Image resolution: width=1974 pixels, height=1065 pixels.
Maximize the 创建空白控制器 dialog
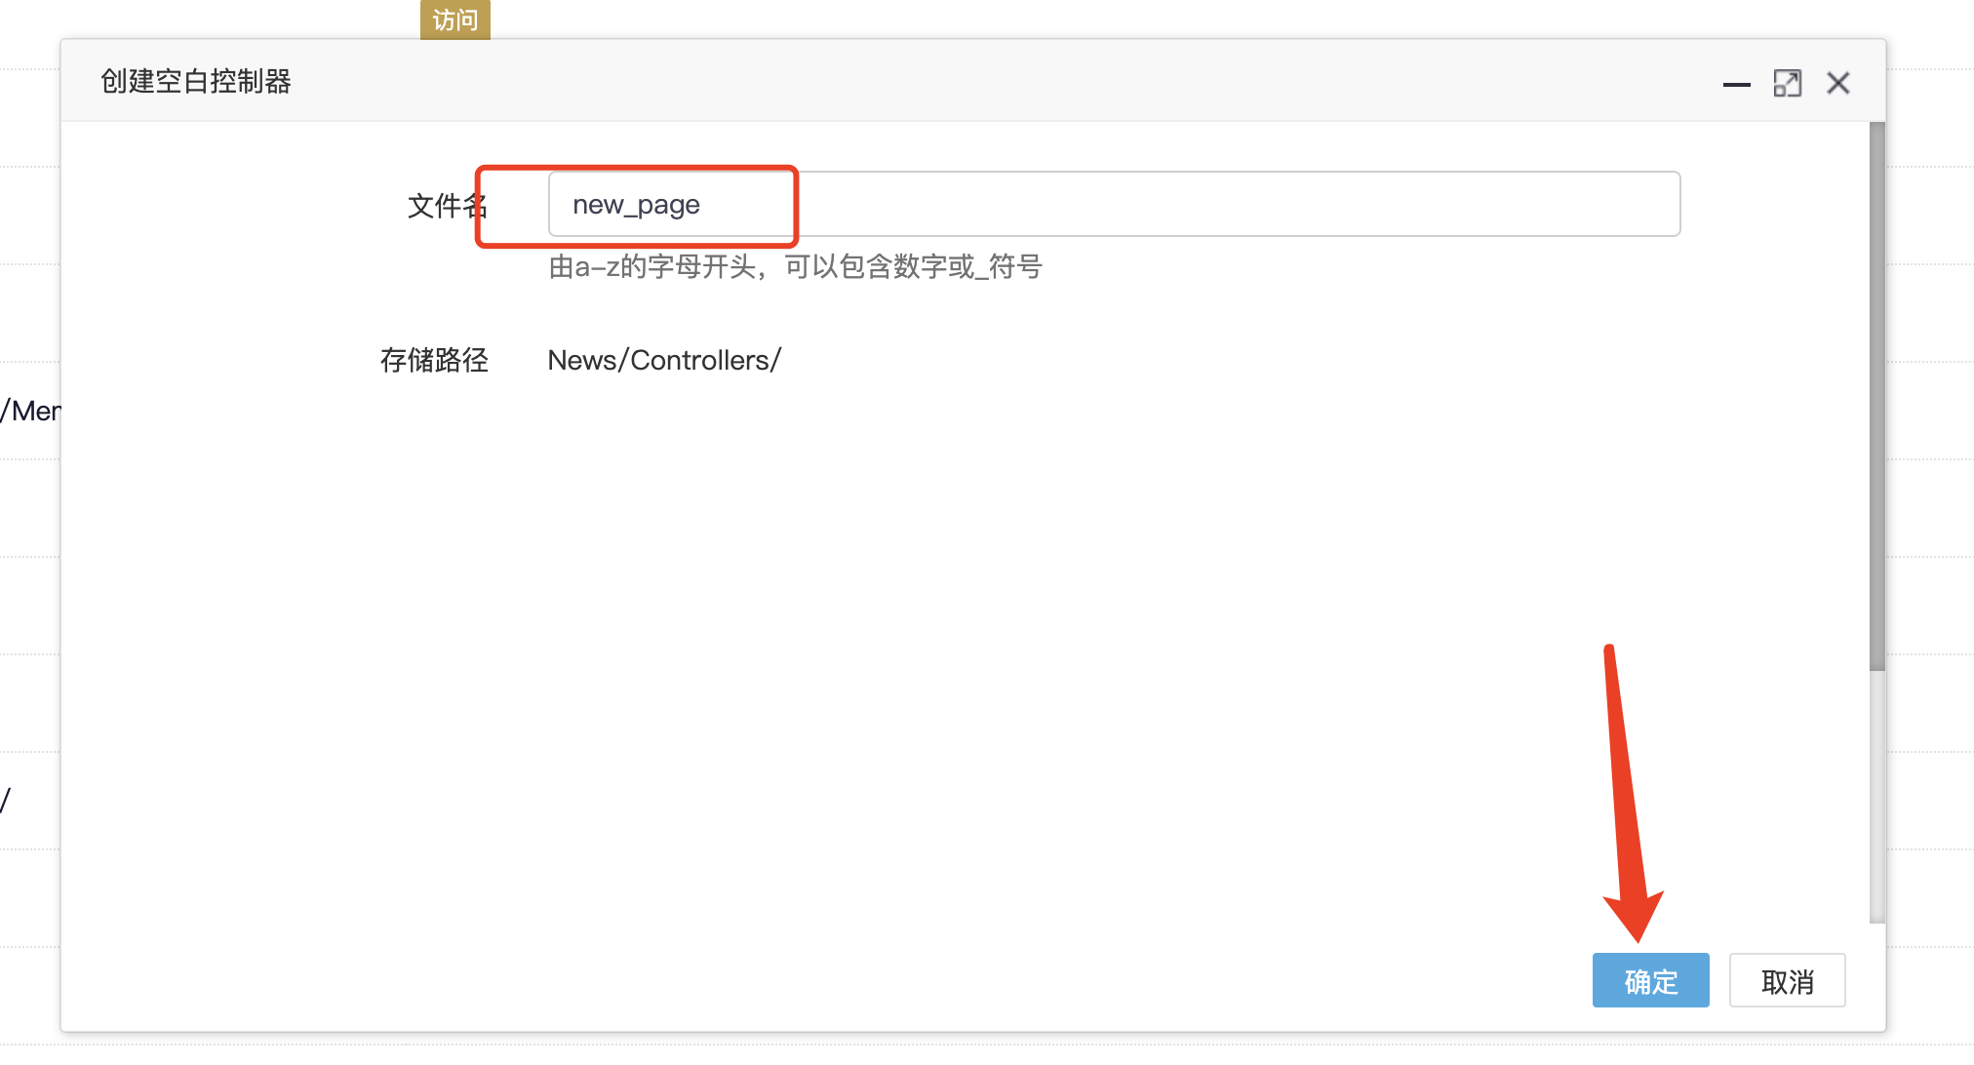(x=1787, y=83)
